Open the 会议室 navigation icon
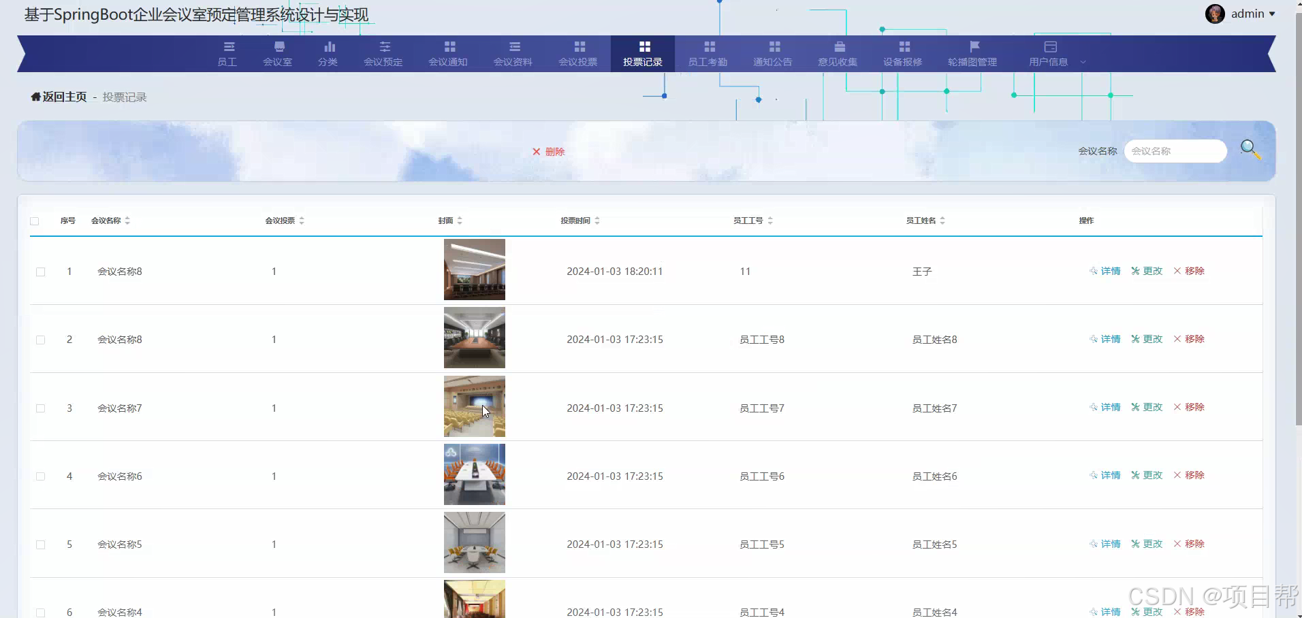 [279, 47]
